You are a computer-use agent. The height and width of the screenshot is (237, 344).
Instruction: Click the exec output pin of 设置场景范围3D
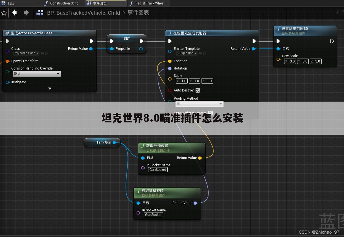(x=332, y=41)
